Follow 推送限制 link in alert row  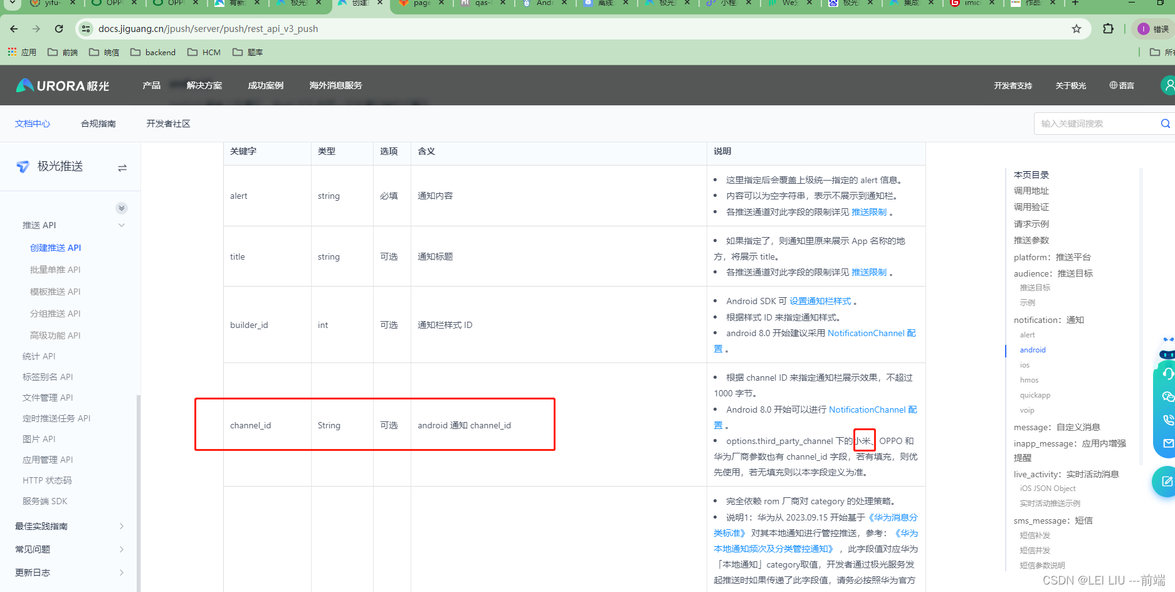click(x=869, y=212)
